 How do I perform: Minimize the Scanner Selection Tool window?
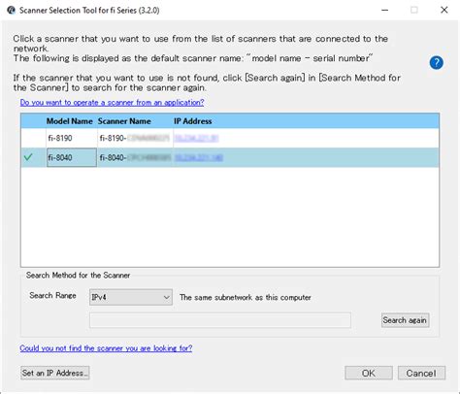(x=384, y=10)
